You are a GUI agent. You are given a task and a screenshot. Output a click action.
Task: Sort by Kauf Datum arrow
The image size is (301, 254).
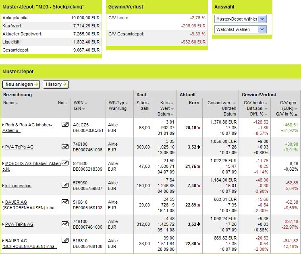coord(172,115)
